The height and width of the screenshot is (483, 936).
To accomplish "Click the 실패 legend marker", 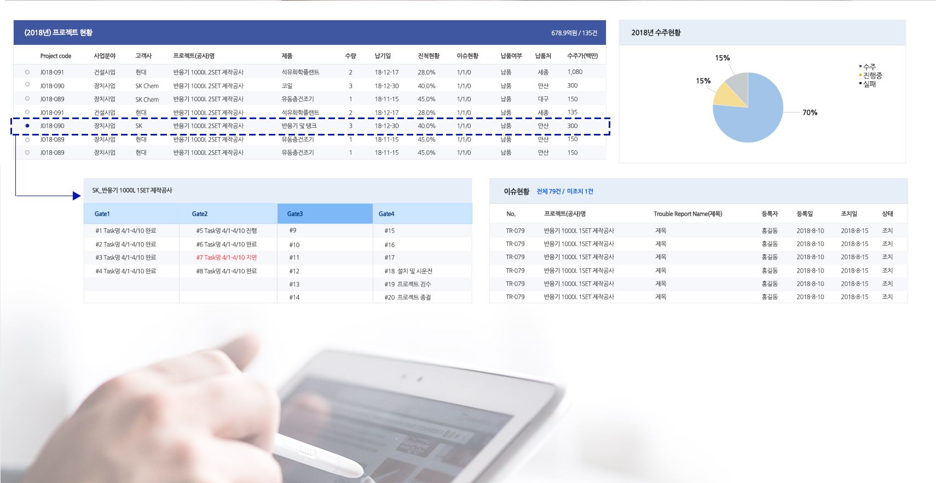I will click(860, 84).
